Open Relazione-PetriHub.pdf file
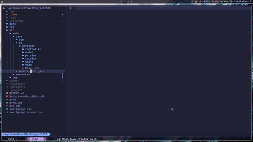The height and width of the screenshot is (142, 253). pos(27,96)
